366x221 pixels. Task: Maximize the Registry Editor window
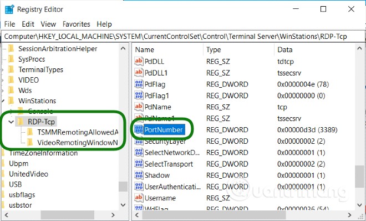[x=323, y=9]
